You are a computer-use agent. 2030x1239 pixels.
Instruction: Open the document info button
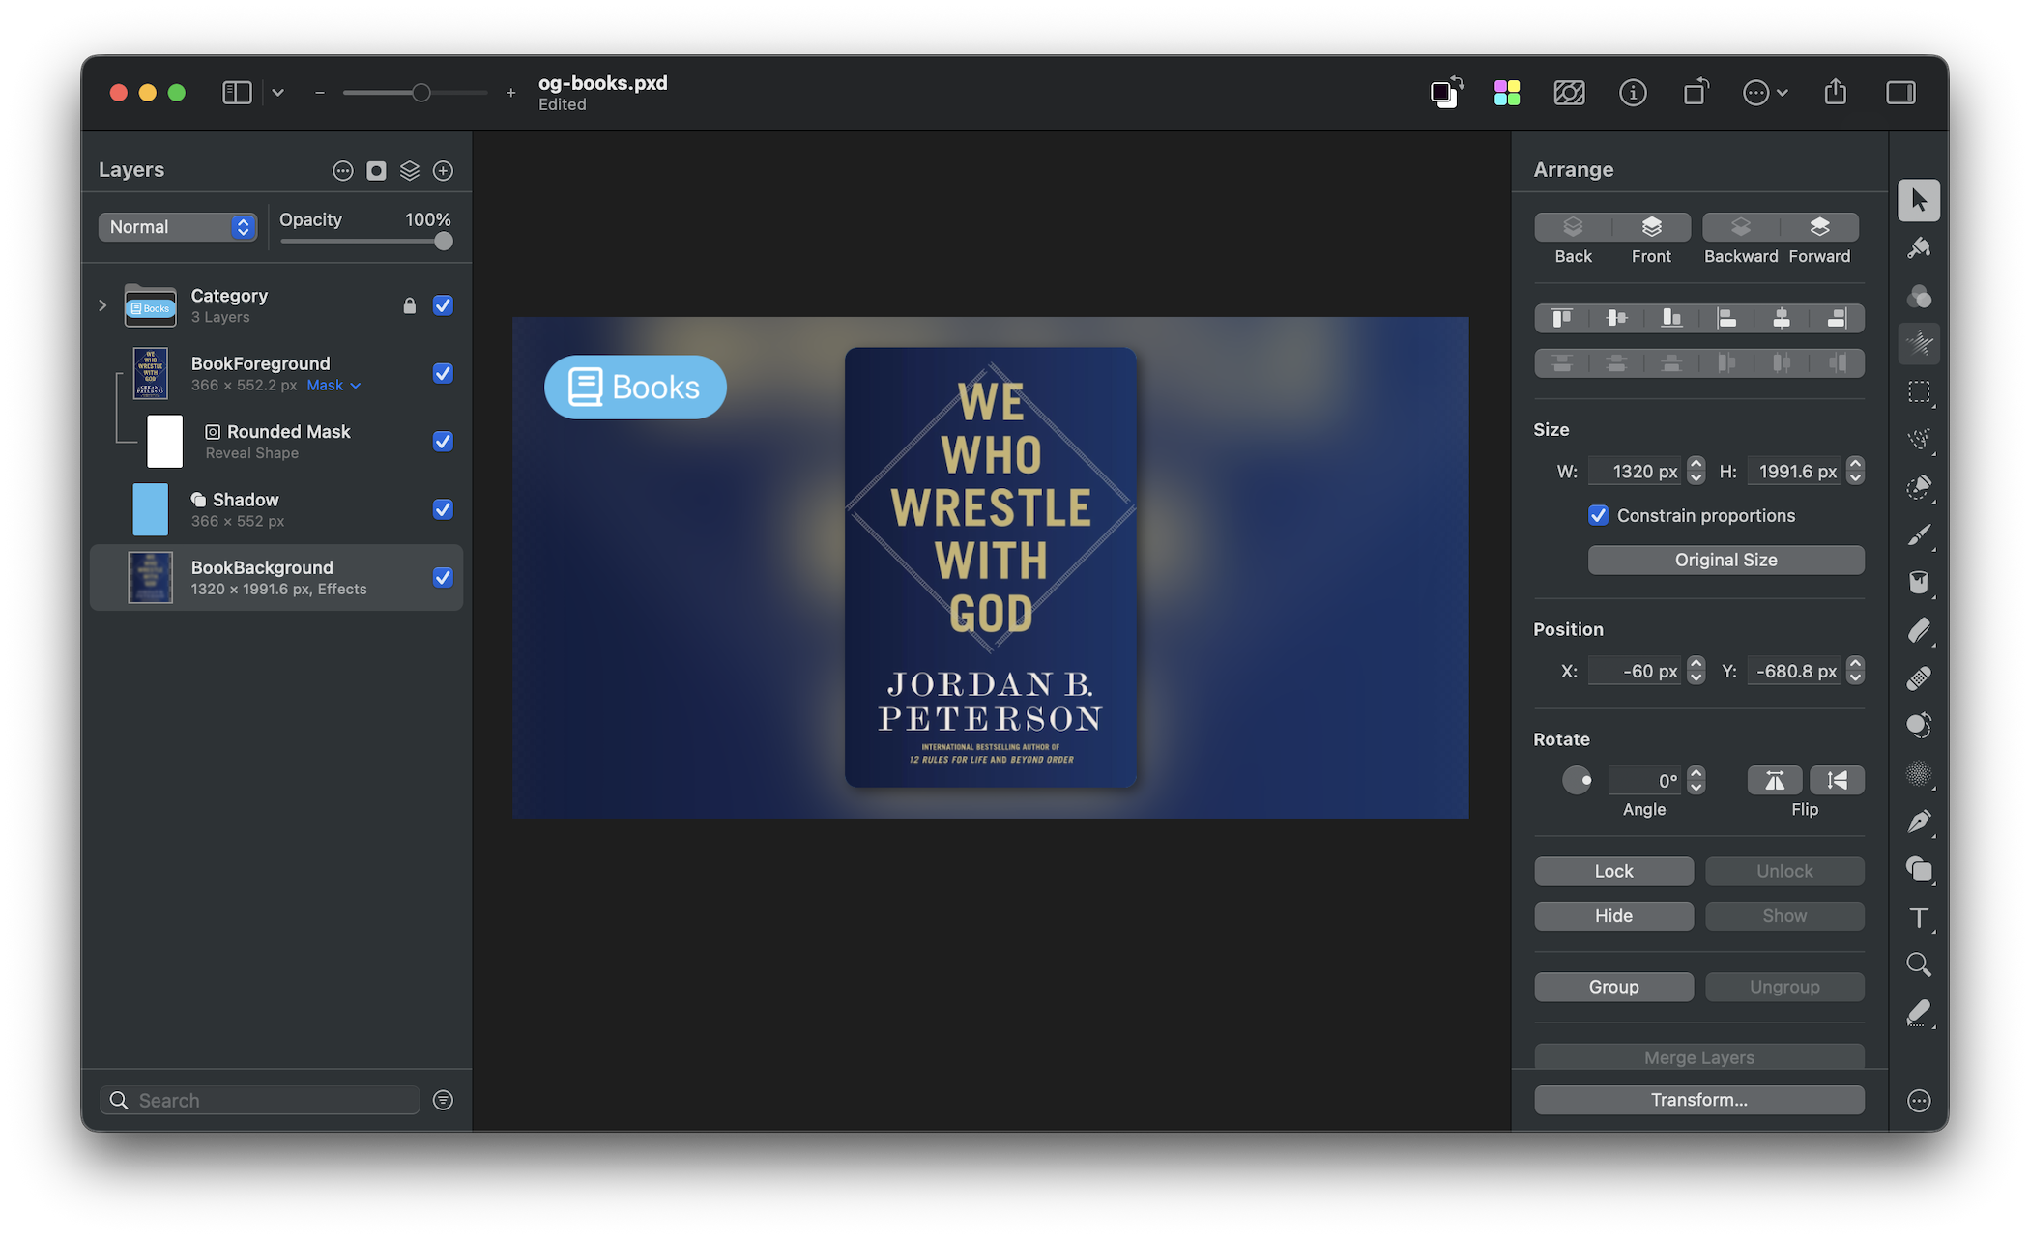click(x=1633, y=93)
